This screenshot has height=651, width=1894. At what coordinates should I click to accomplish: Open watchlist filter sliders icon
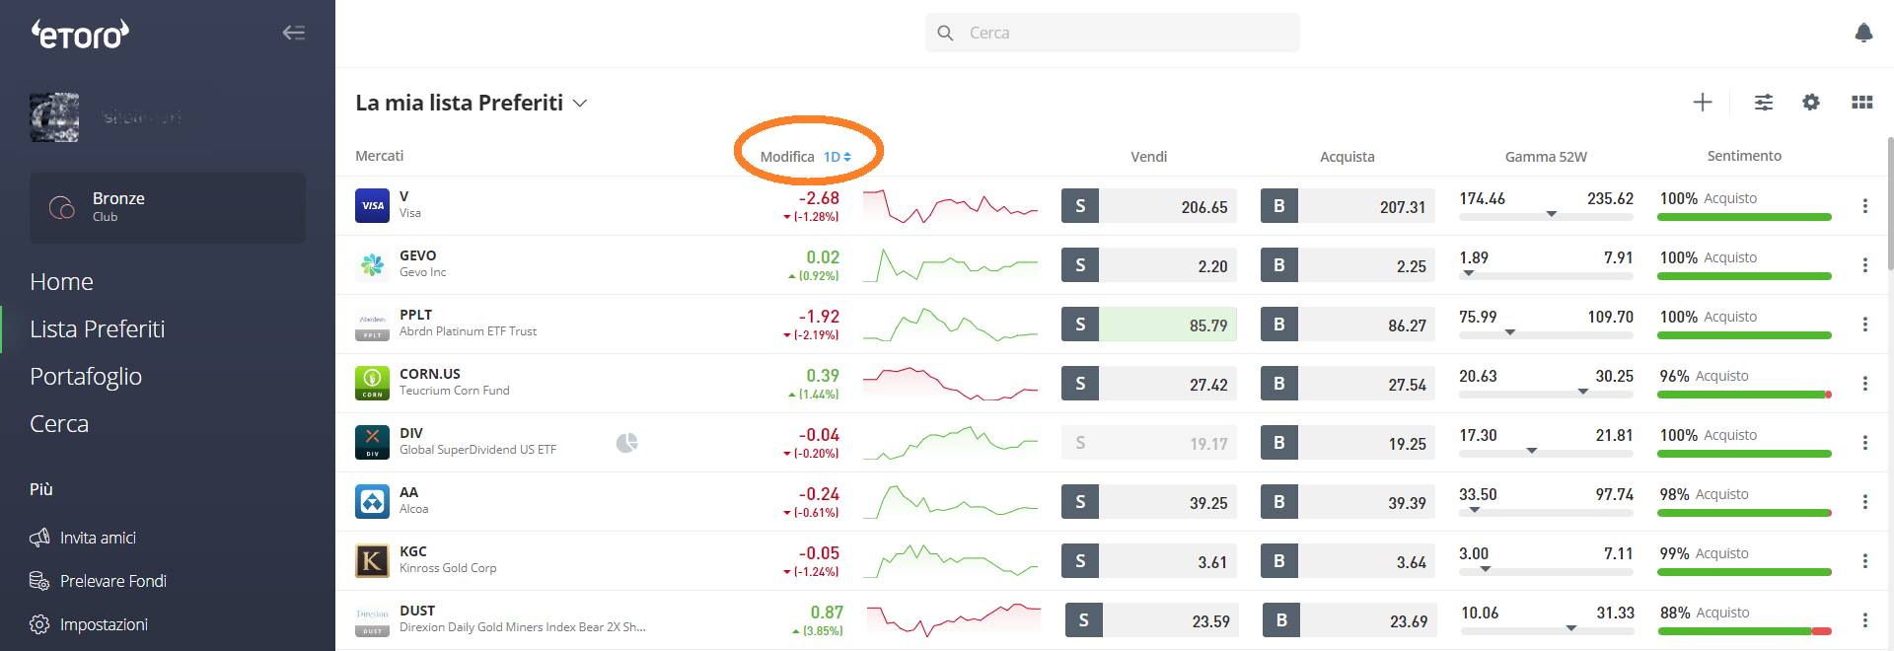[1764, 102]
